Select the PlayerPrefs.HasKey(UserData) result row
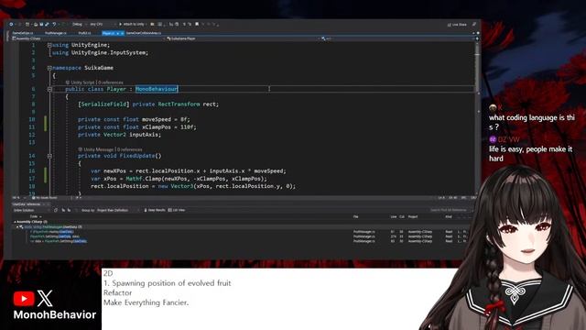 [51, 232]
